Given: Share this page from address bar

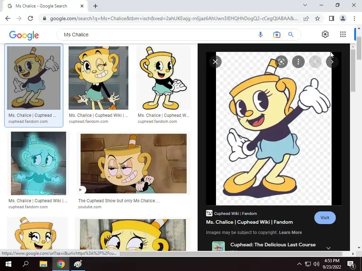Looking at the screenshot, I should [306, 18].
